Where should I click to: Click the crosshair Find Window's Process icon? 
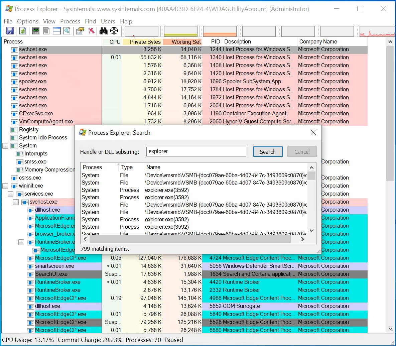click(114, 31)
